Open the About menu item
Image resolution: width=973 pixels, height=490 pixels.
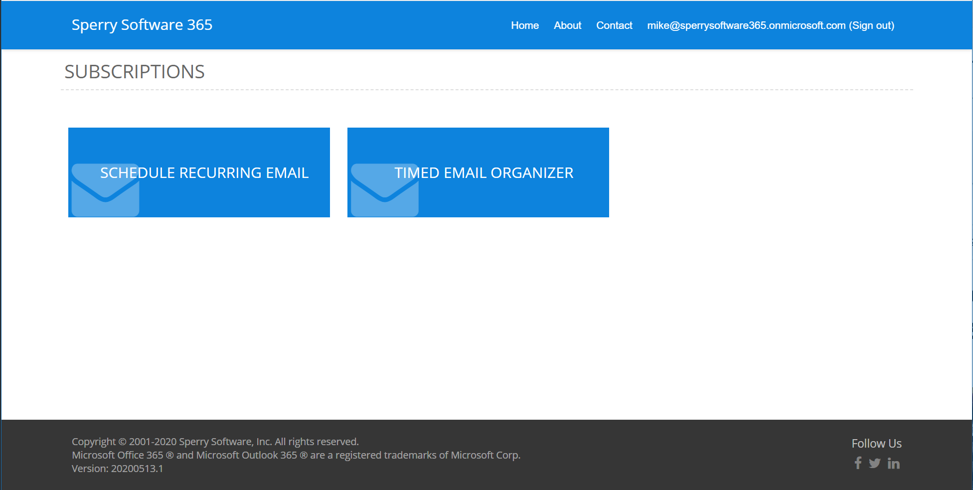[x=567, y=25]
